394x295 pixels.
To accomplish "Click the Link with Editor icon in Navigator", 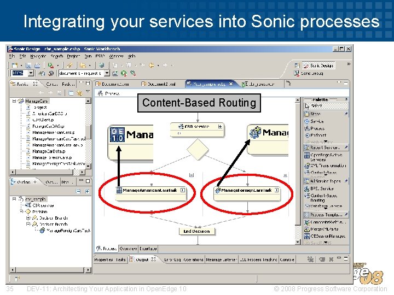I will 79,93.
